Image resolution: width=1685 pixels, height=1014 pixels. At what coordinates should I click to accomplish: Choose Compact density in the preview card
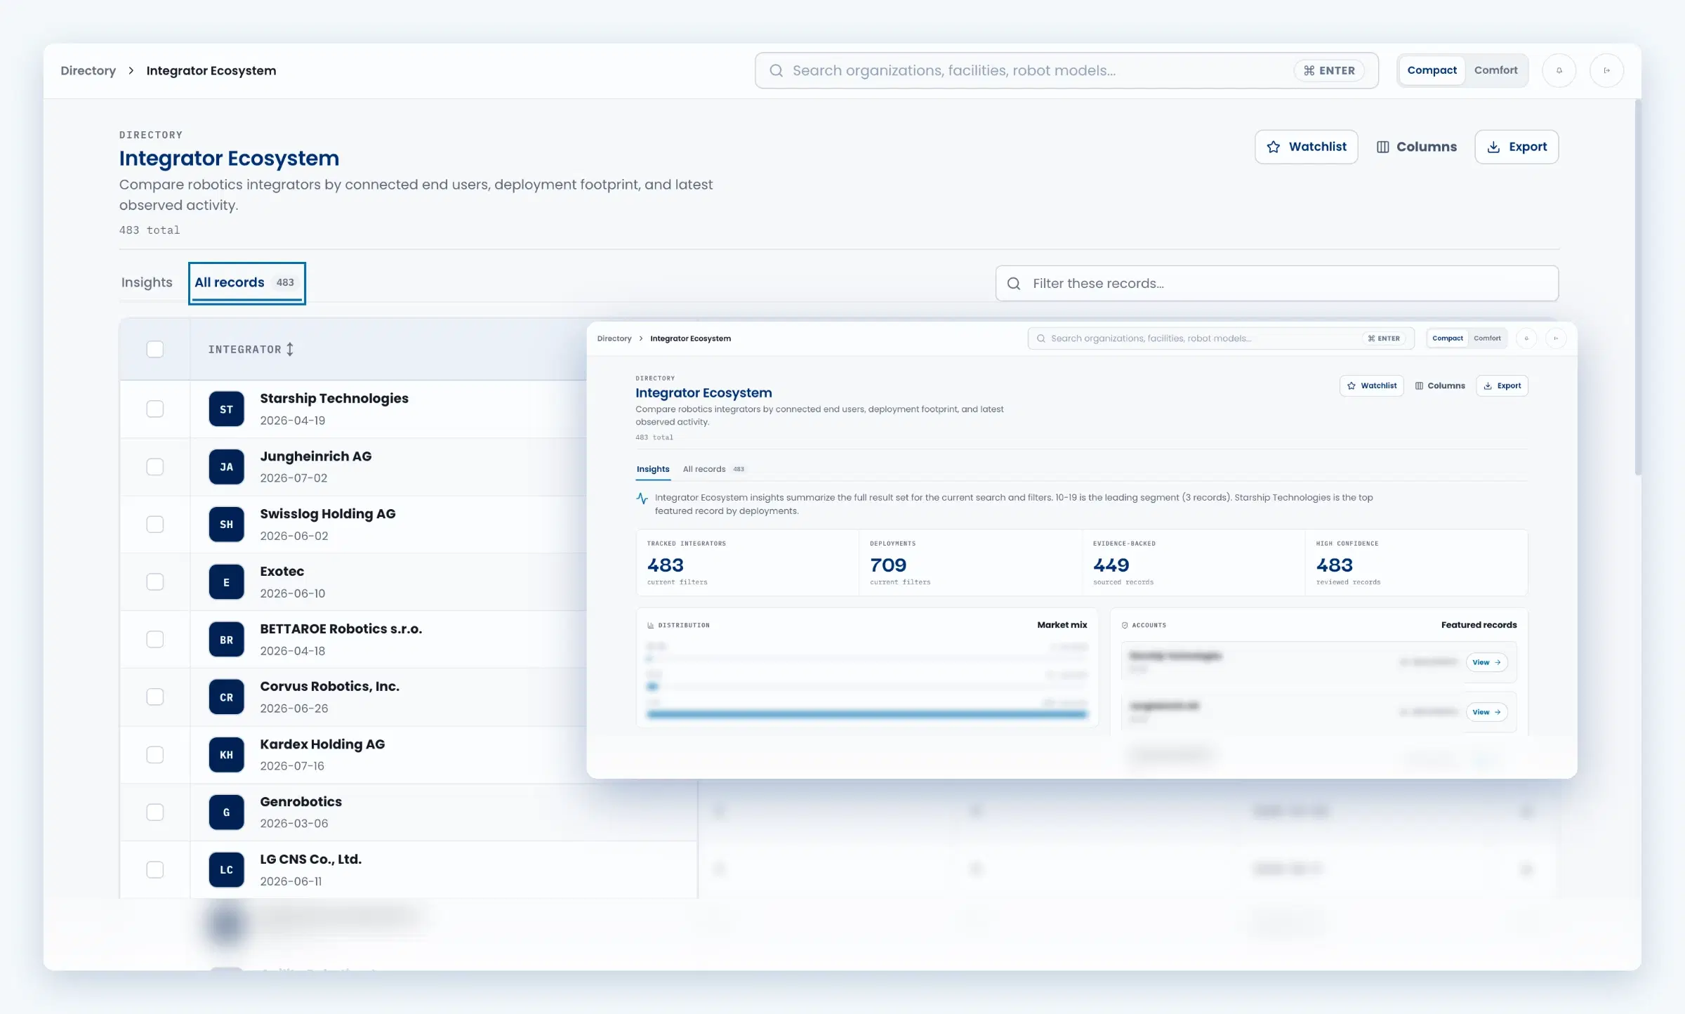(x=1448, y=338)
